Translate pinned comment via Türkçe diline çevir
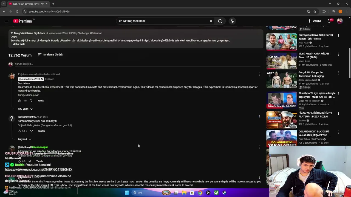Screen dimensions: 351x197 pos(28,95)
